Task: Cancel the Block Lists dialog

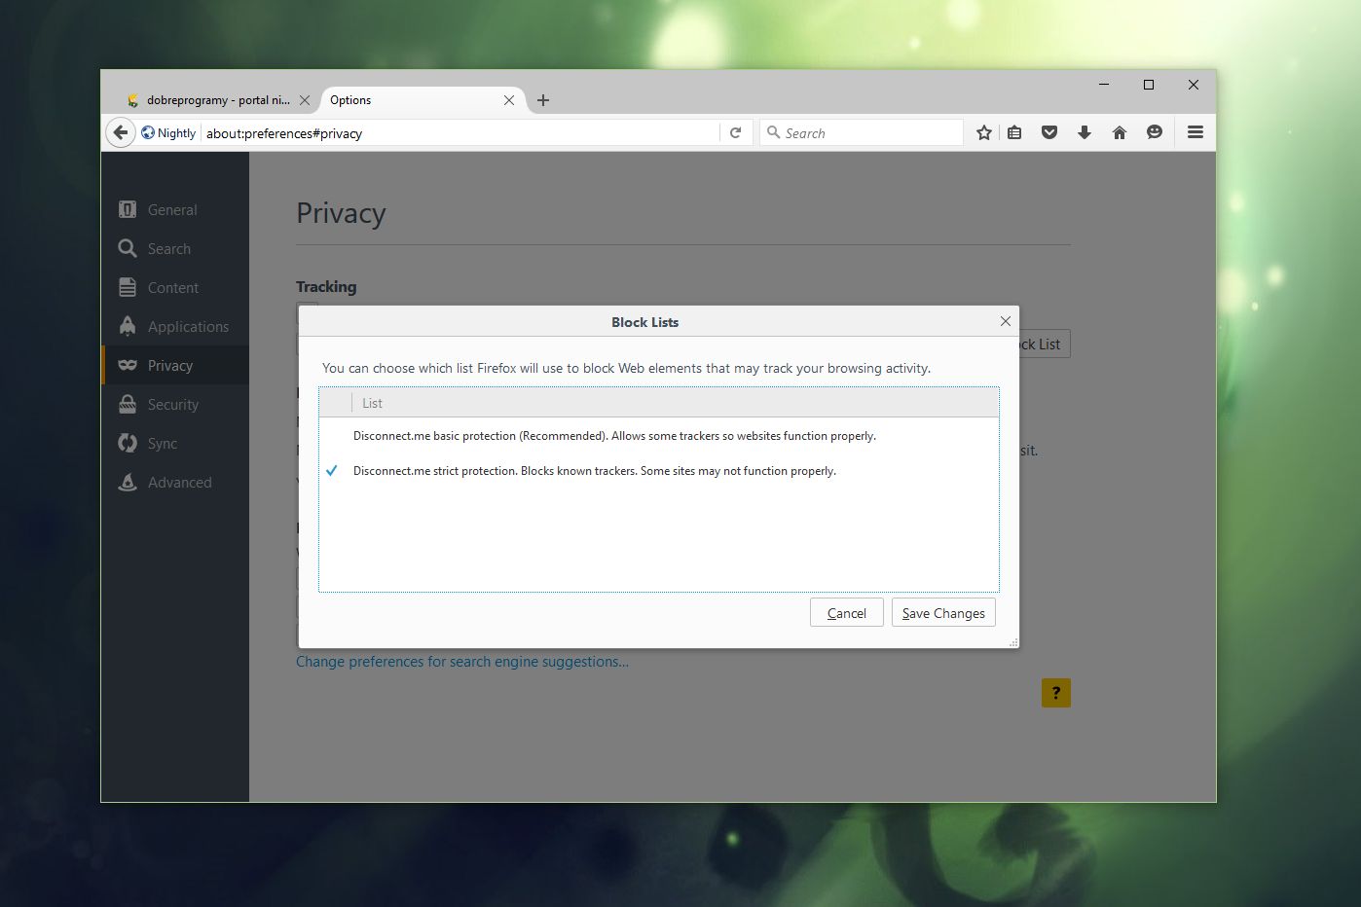Action: tap(847, 613)
